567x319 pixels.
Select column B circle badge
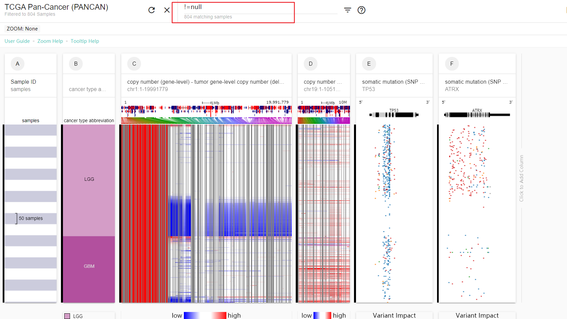pyautogui.click(x=76, y=64)
